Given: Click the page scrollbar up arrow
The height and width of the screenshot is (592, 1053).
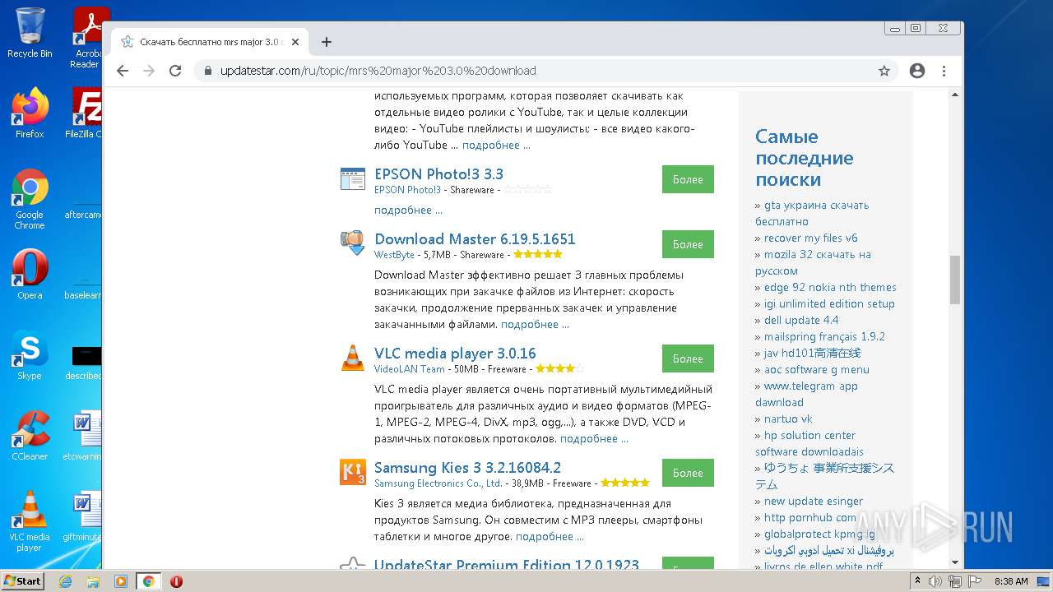Looking at the screenshot, I should (955, 95).
